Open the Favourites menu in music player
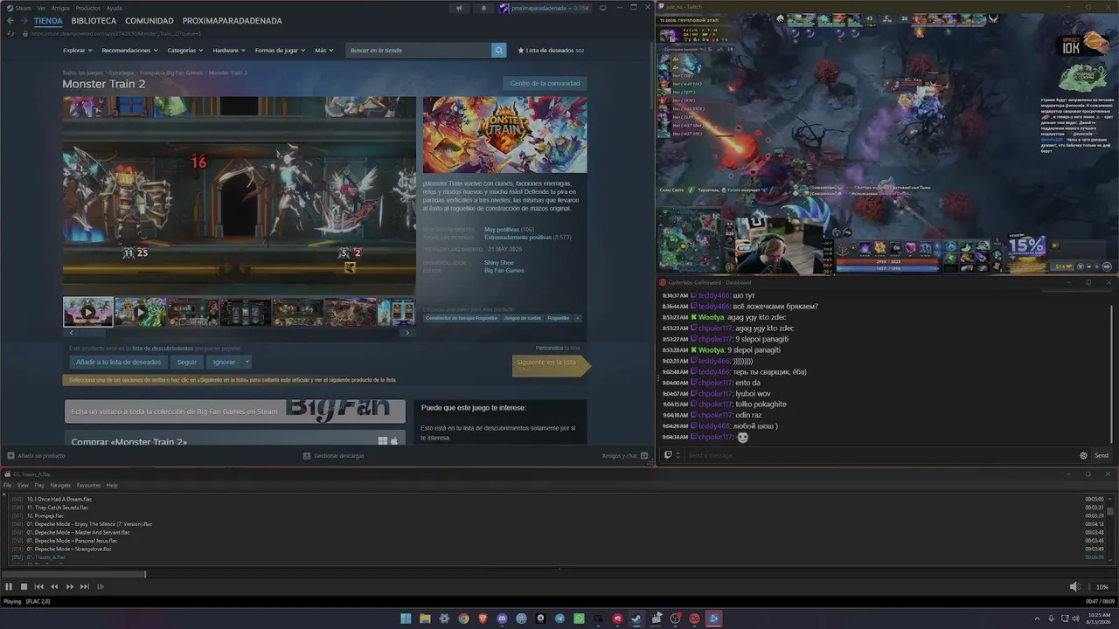1119x629 pixels. 88,485
